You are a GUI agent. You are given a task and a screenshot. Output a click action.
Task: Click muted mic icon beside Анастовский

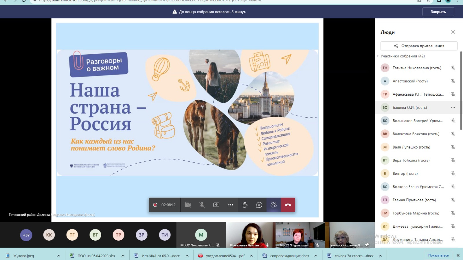click(453, 81)
